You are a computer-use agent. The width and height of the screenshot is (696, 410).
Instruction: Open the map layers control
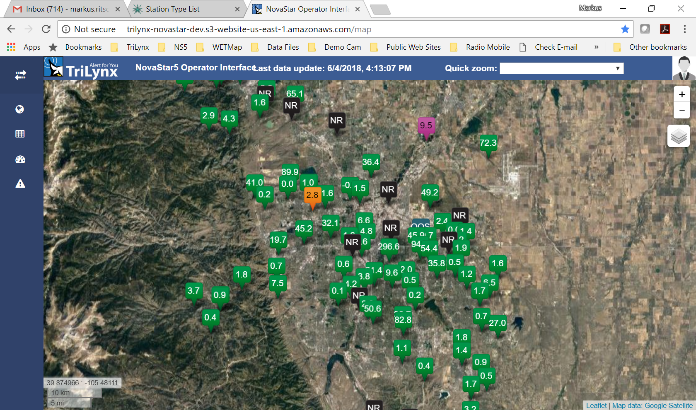click(x=678, y=136)
